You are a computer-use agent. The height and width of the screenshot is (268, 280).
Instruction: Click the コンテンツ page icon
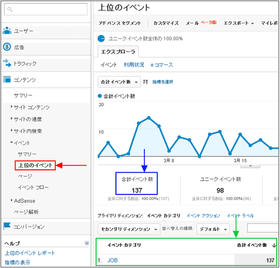pyautogui.click(x=7, y=79)
